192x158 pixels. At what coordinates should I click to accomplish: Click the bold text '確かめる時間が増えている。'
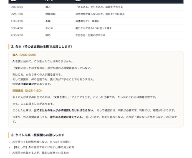66,117
